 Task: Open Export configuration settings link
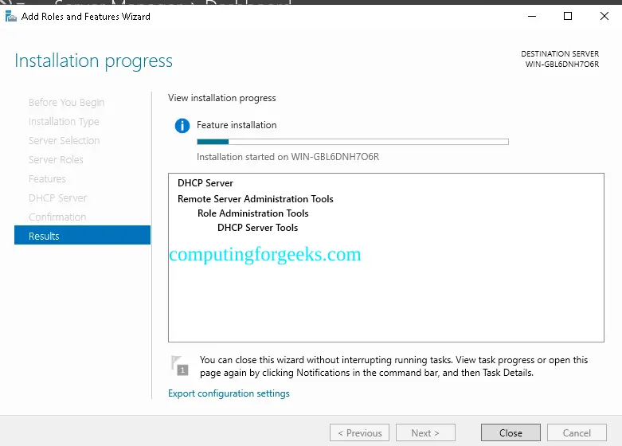pos(229,393)
